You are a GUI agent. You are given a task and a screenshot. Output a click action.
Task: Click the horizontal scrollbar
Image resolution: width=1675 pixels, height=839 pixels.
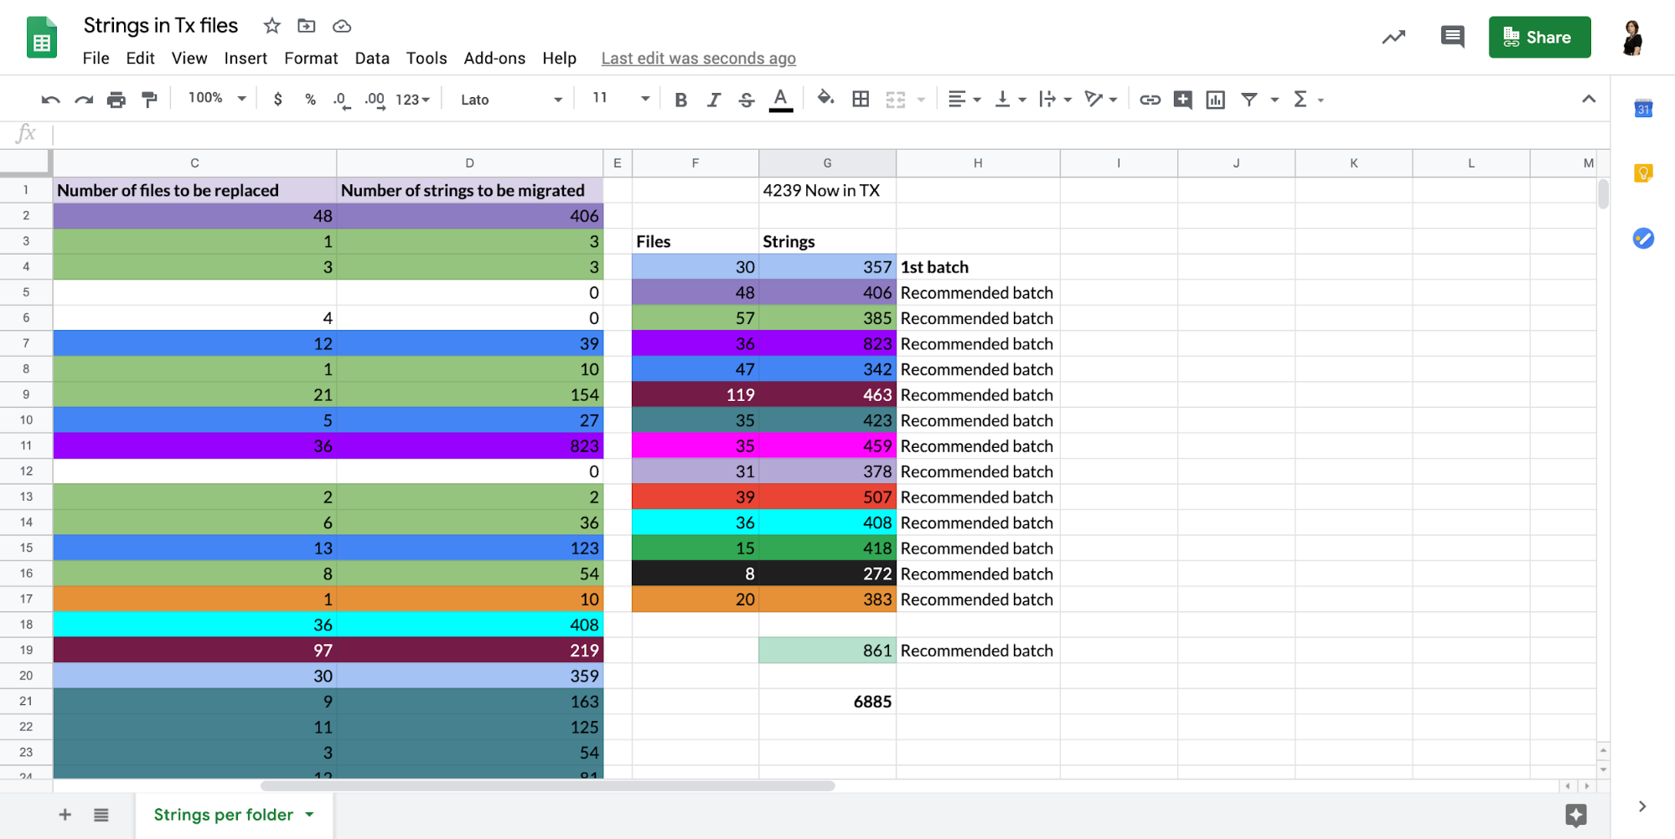[547, 785]
